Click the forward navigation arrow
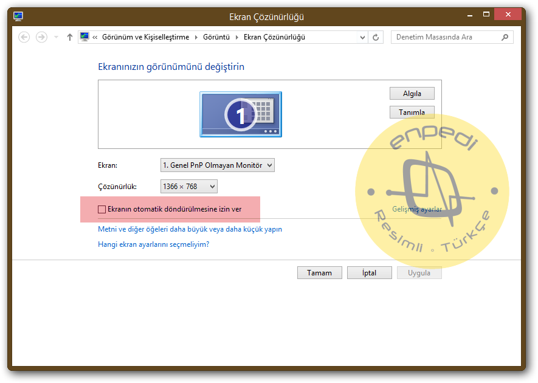Screen dimensions: 538x383 pyautogui.click(x=41, y=37)
